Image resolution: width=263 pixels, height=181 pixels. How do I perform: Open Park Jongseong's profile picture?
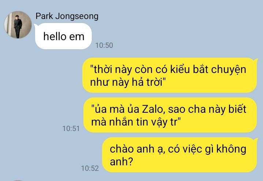[x=18, y=25]
